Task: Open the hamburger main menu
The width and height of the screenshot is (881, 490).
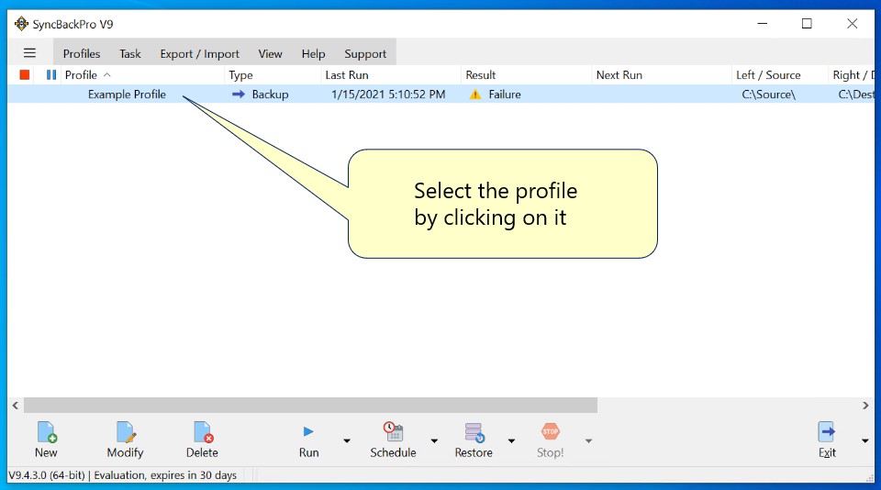Action: point(29,53)
